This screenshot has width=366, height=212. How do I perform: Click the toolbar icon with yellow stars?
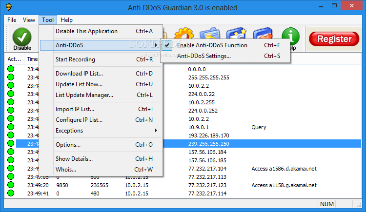237,33
